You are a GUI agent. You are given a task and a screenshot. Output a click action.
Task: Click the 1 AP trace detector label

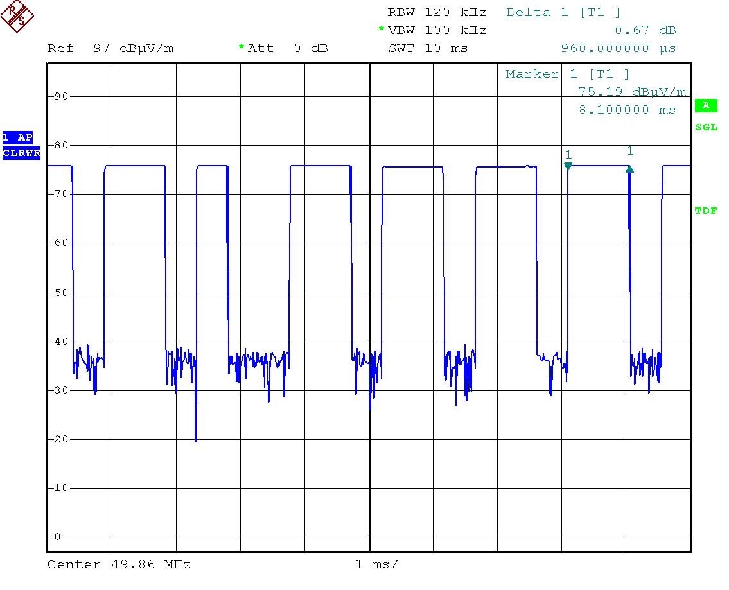point(17,137)
